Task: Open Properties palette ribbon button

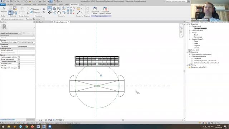Action: 10,13
